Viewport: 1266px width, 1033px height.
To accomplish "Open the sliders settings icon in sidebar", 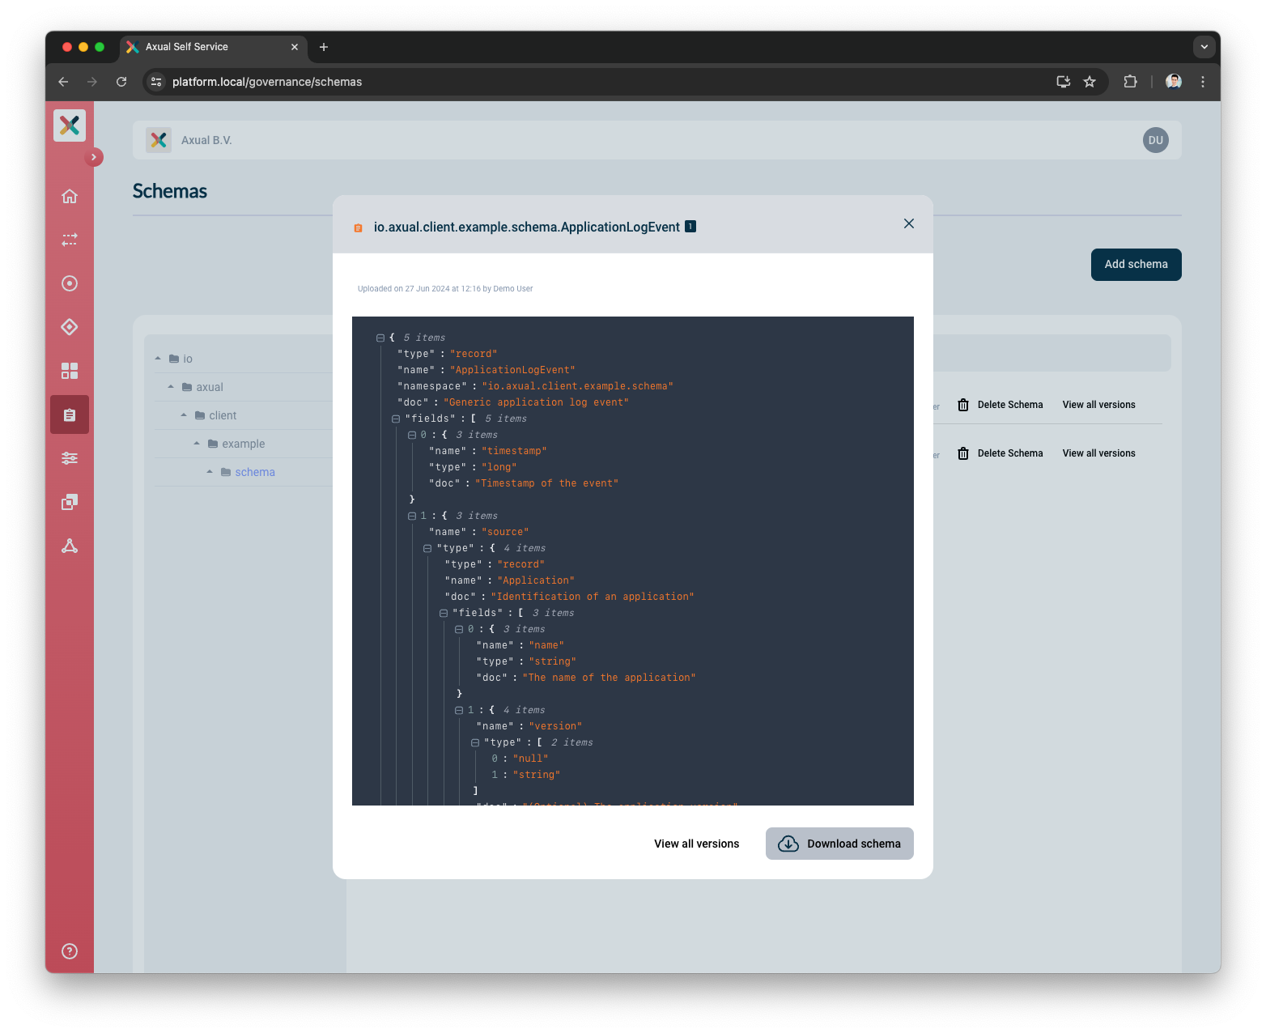I will click(70, 458).
